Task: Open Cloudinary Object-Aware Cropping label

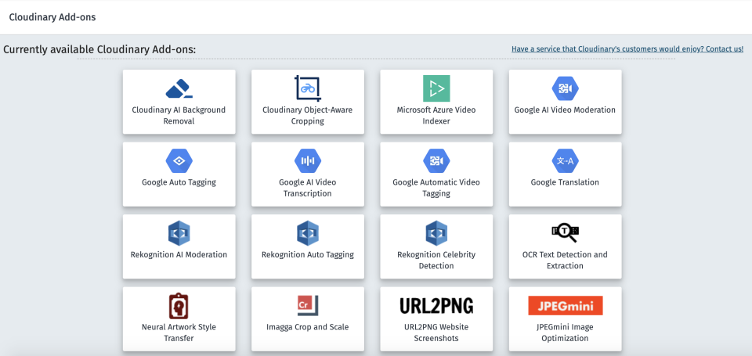Action: click(307, 116)
